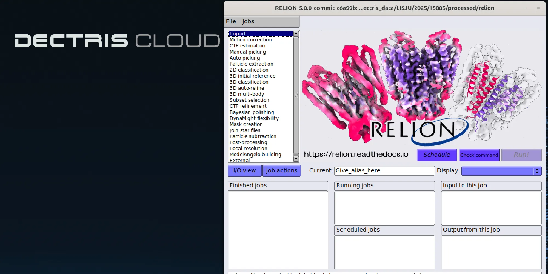548x274 pixels.
Task: Click the Schedule button
Action: [437, 155]
